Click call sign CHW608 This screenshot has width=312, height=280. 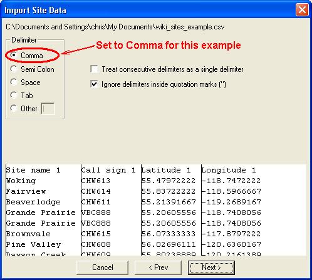point(96,244)
